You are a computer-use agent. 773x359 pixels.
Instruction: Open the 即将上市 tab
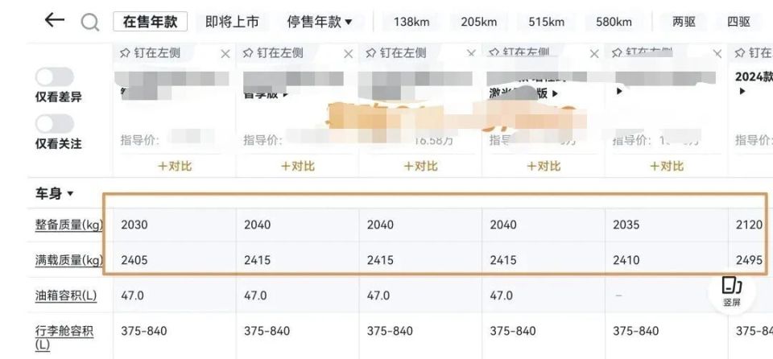pos(232,22)
